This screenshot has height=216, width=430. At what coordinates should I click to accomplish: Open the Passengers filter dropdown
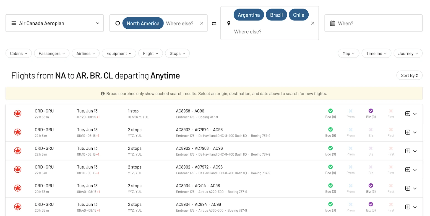click(x=52, y=53)
